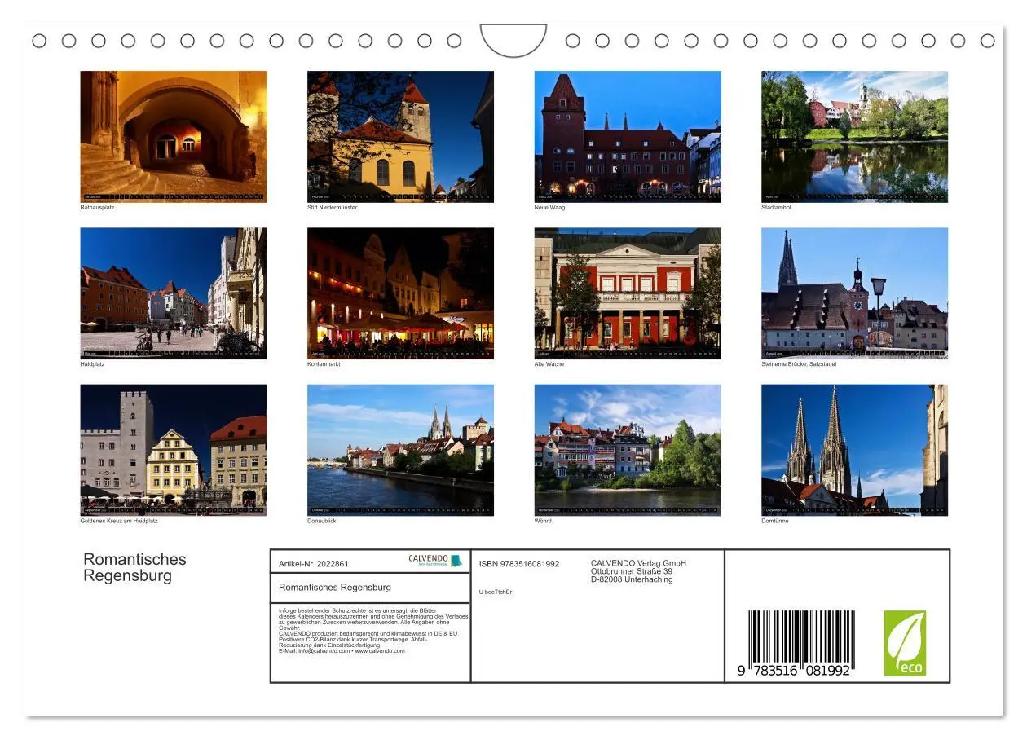The image size is (1027, 740).
Task: Open the Goldenes Kreuz am Haidplatz photo
Action: [x=173, y=450]
